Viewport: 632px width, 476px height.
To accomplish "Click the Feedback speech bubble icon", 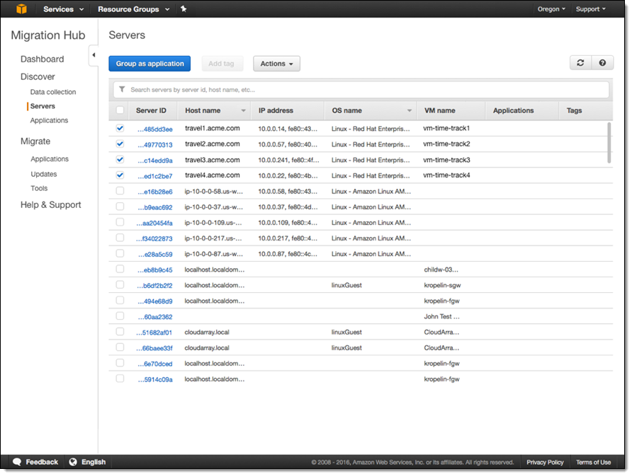I will pos(17,462).
